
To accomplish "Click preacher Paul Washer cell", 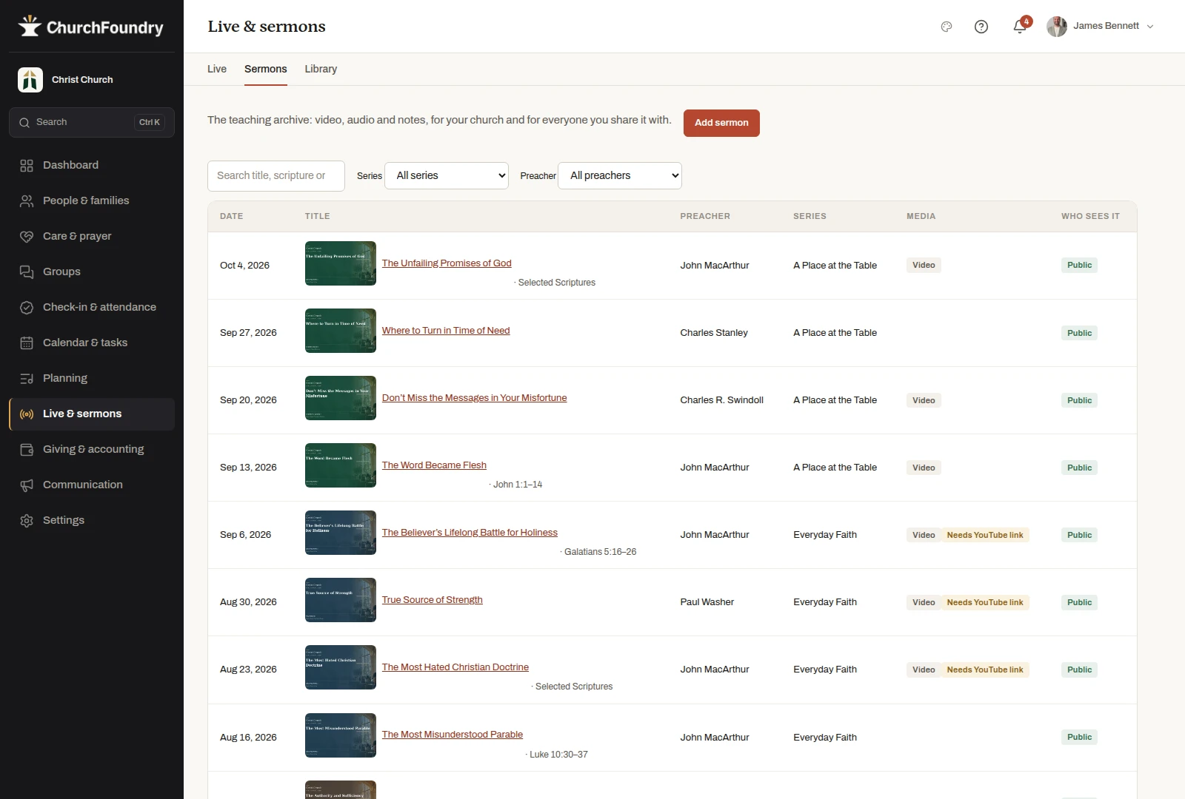I will tap(707, 602).
